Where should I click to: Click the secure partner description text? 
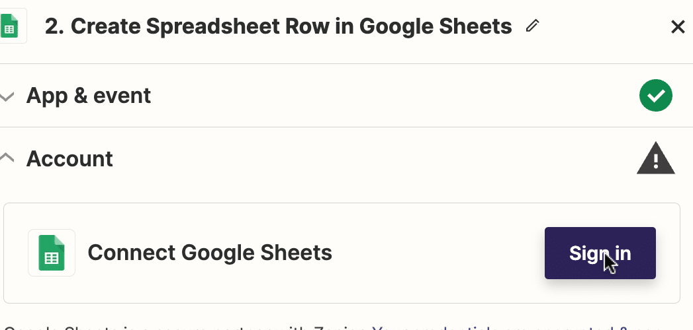point(185,328)
